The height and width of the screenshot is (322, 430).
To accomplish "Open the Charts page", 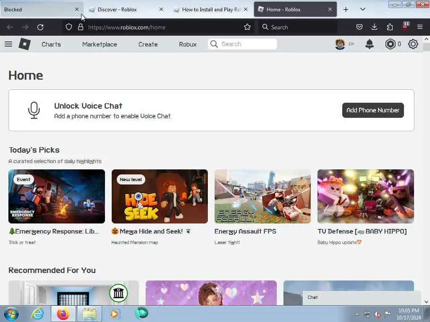I will (51, 44).
